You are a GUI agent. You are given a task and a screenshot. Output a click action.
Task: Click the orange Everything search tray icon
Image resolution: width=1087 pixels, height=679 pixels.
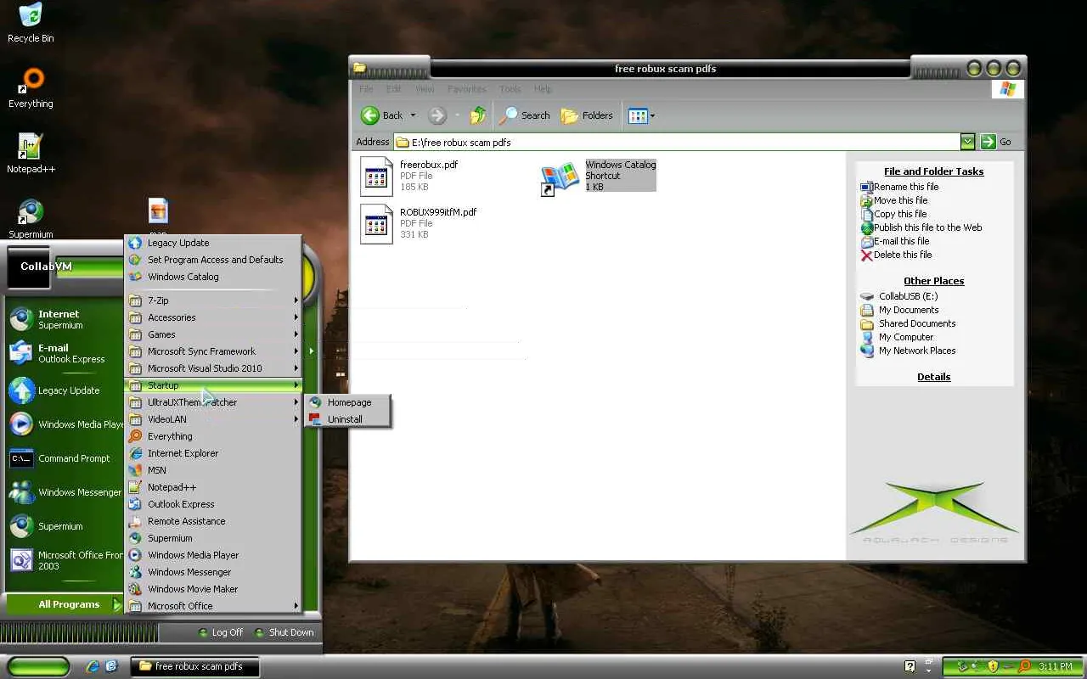click(x=1024, y=666)
